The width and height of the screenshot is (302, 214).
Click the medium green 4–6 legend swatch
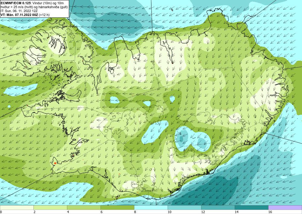click(x=84, y=207)
